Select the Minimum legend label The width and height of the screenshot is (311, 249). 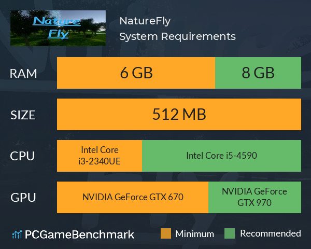[194, 234]
